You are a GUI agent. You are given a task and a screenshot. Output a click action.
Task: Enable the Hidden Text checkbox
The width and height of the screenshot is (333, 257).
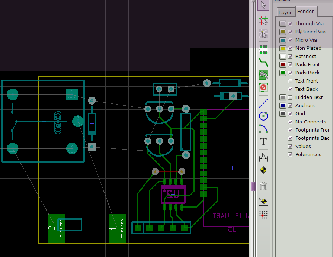[290, 97]
